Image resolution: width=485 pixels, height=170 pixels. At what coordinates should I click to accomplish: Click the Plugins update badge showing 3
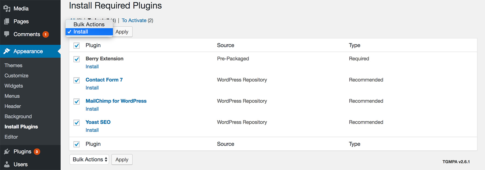tap(37, 151)
